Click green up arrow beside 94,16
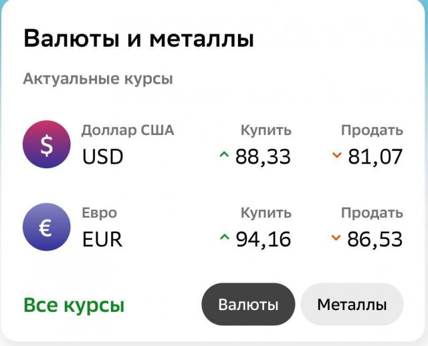Image resolution: width=428 pixels, height=346 pixels. 224,238
